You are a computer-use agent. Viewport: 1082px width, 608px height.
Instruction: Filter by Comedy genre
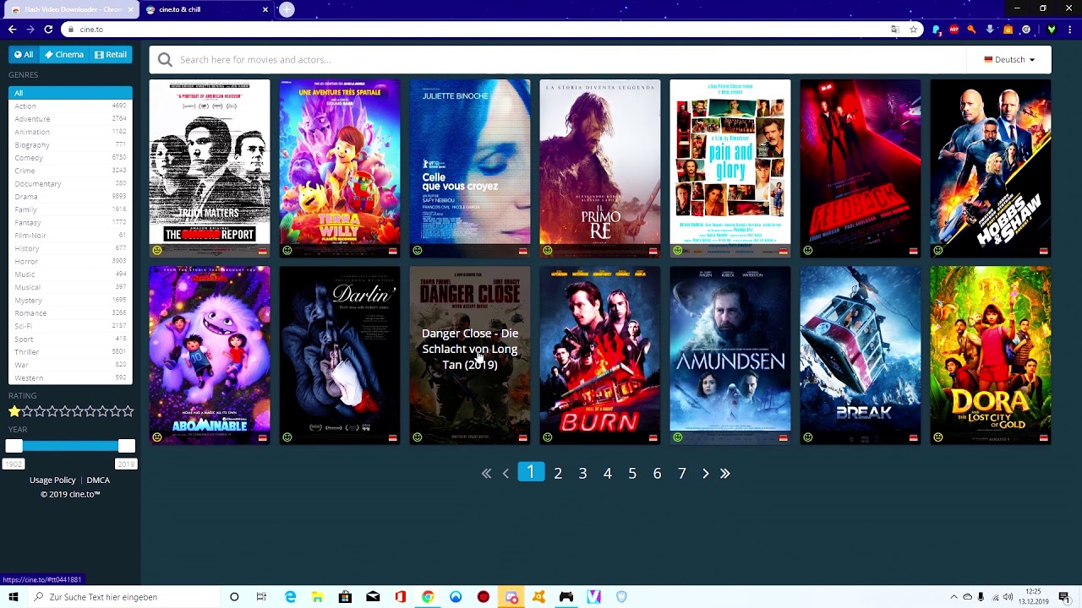(x=70, y=158)
